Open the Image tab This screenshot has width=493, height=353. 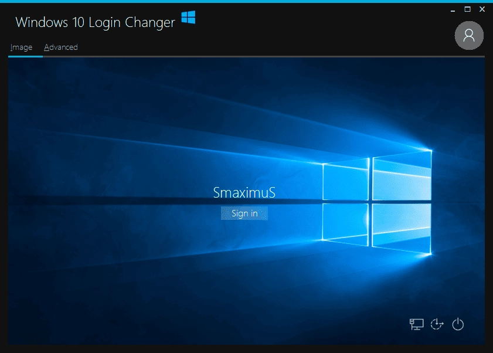coord(21,47)
